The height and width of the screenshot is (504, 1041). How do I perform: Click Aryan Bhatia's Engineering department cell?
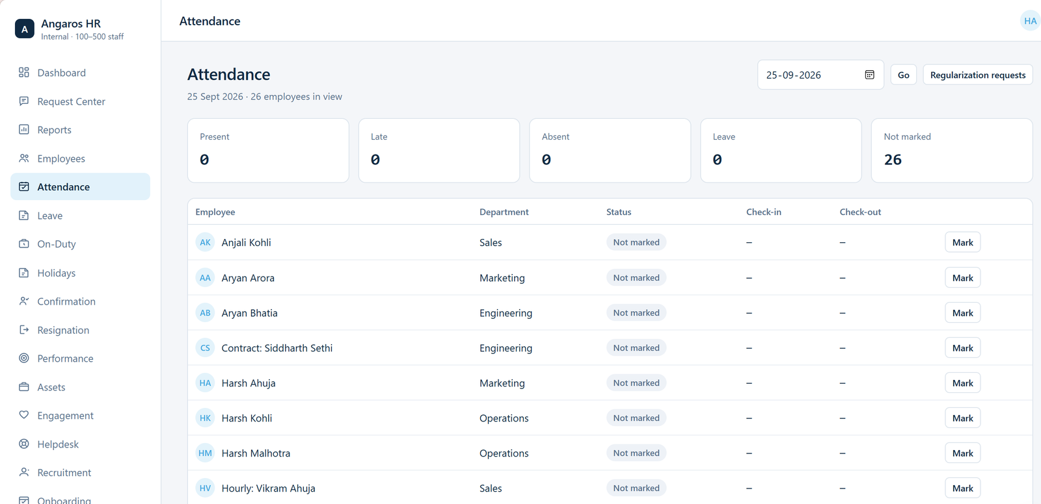tap(506, 313)
